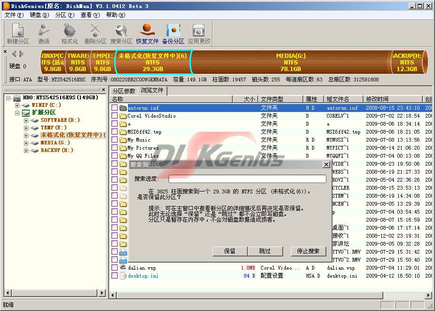Collapse the 扩展分区 tree node
This screenshot has height=311, width=435.
[17, 113]
